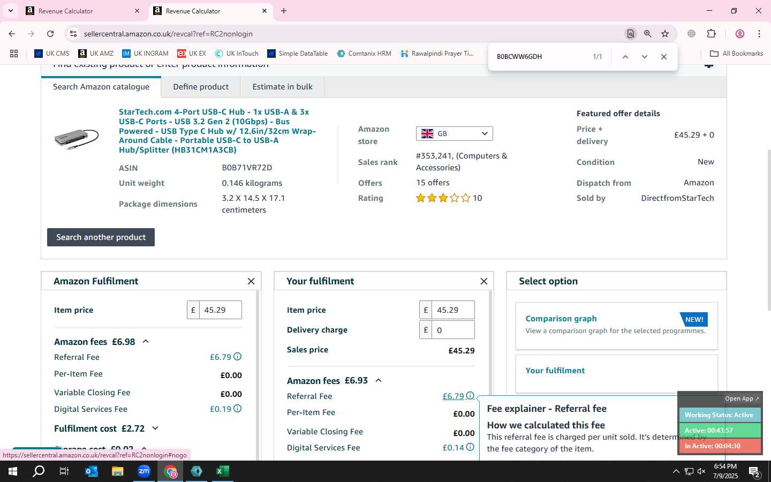Show info for Your fulfilment Digital Services Fee
Viewport: 771px width, 482px height.
coord(470,447)
